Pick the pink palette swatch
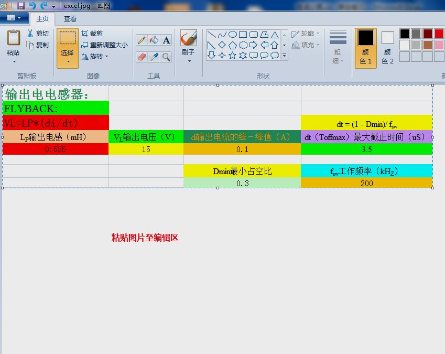445x354 pixels. tap(439, 45)
